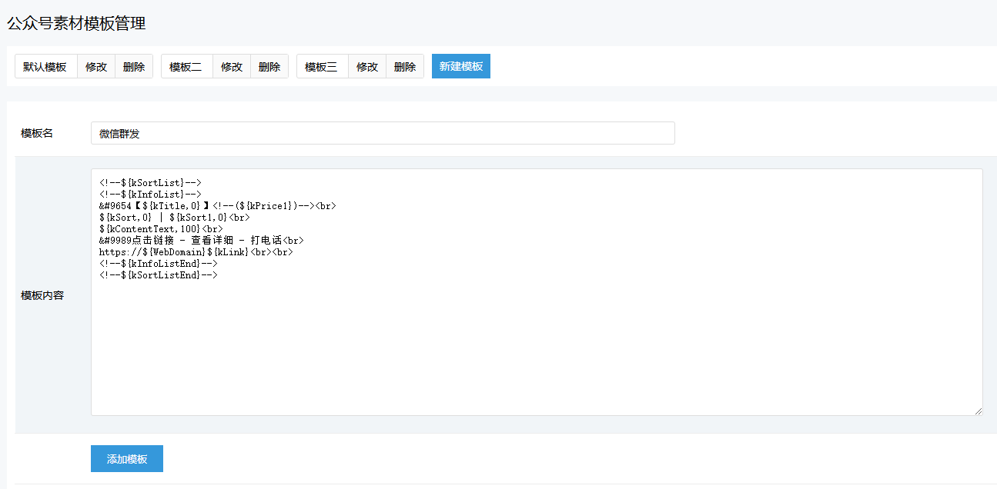This screenshot has height=489, width=997.
Task: Place cursor on the ${kContentText,100} line
Action: [161, 229]
